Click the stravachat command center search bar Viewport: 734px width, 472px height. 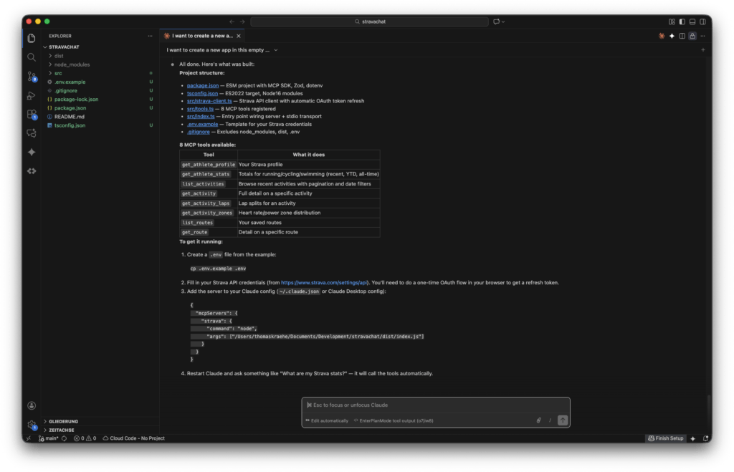click(x=369, y=21)
